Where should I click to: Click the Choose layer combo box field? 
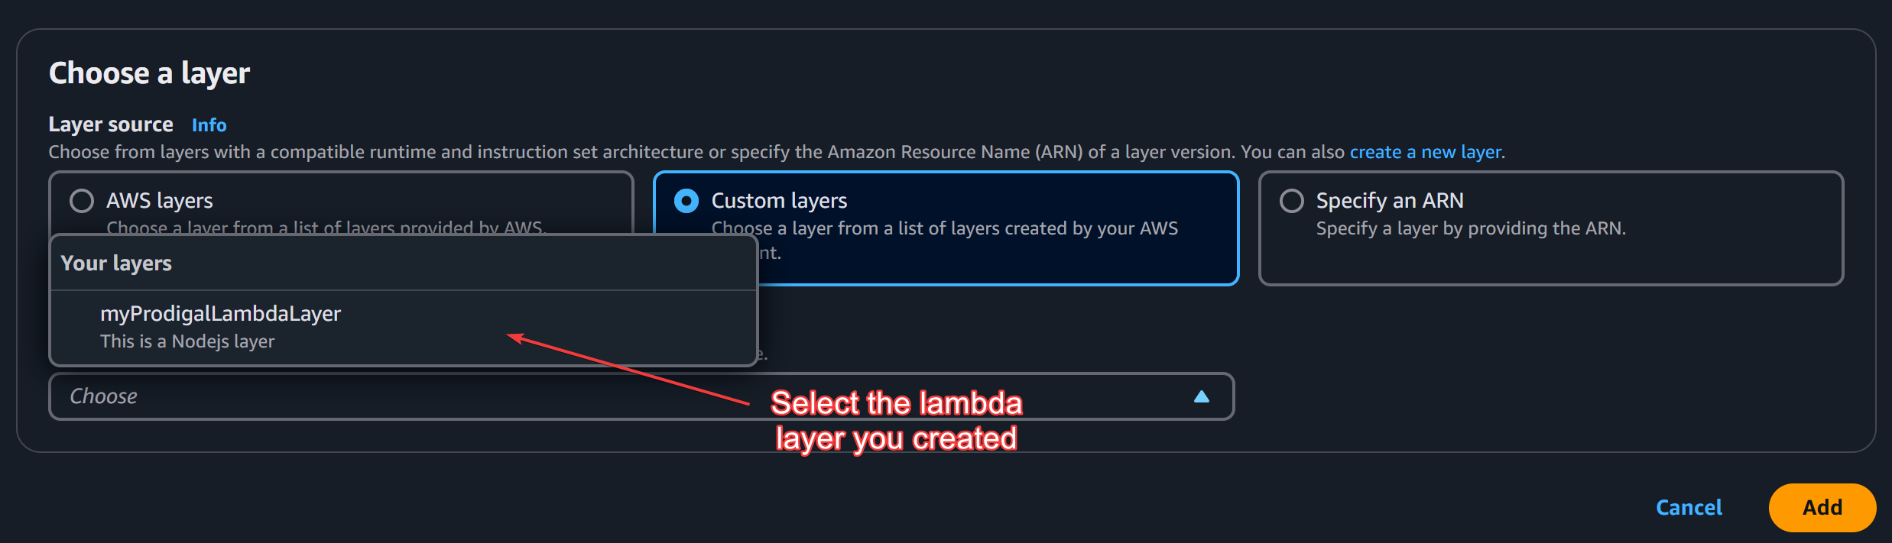pos(612,396)
